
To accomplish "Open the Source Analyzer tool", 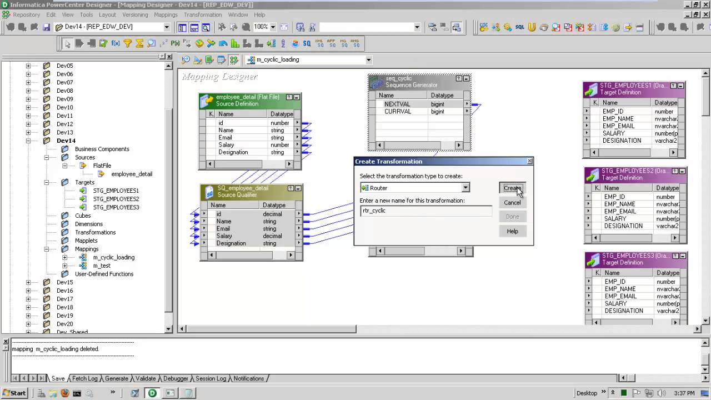I will [186, 60].
